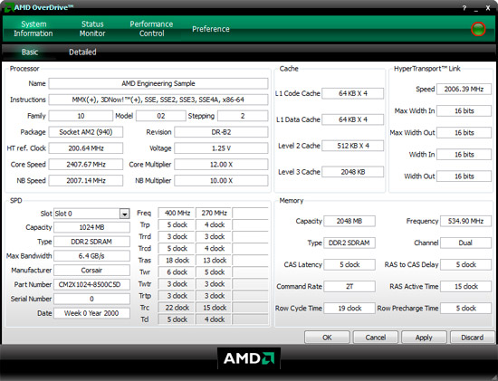Image resolution: width=498 pixels, height=381 pixels.
Task: Click the Memory Capacity 2048 MB field
Action: [350, 221]
